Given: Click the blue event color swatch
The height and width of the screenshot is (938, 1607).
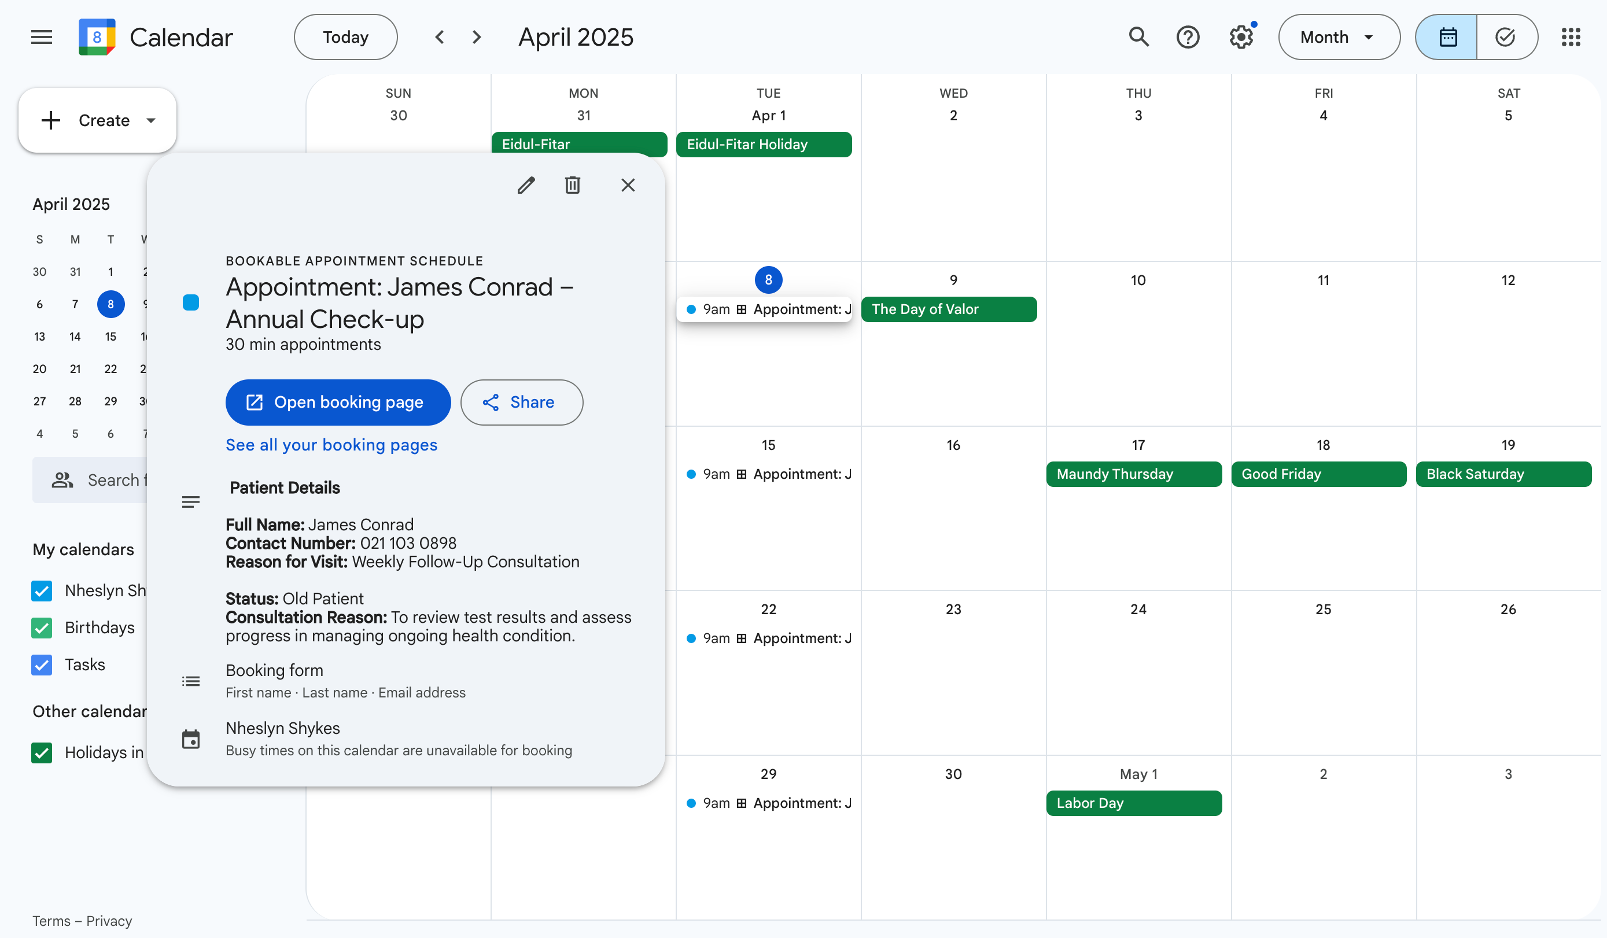Looking at the screenshot, I should click(191, 303).
